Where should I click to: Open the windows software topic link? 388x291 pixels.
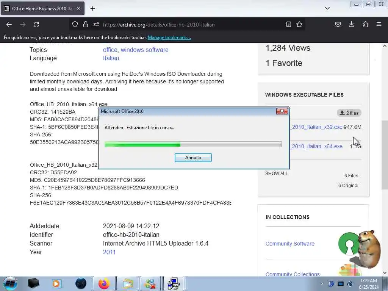pyautogui.click(x=144, y=50)
